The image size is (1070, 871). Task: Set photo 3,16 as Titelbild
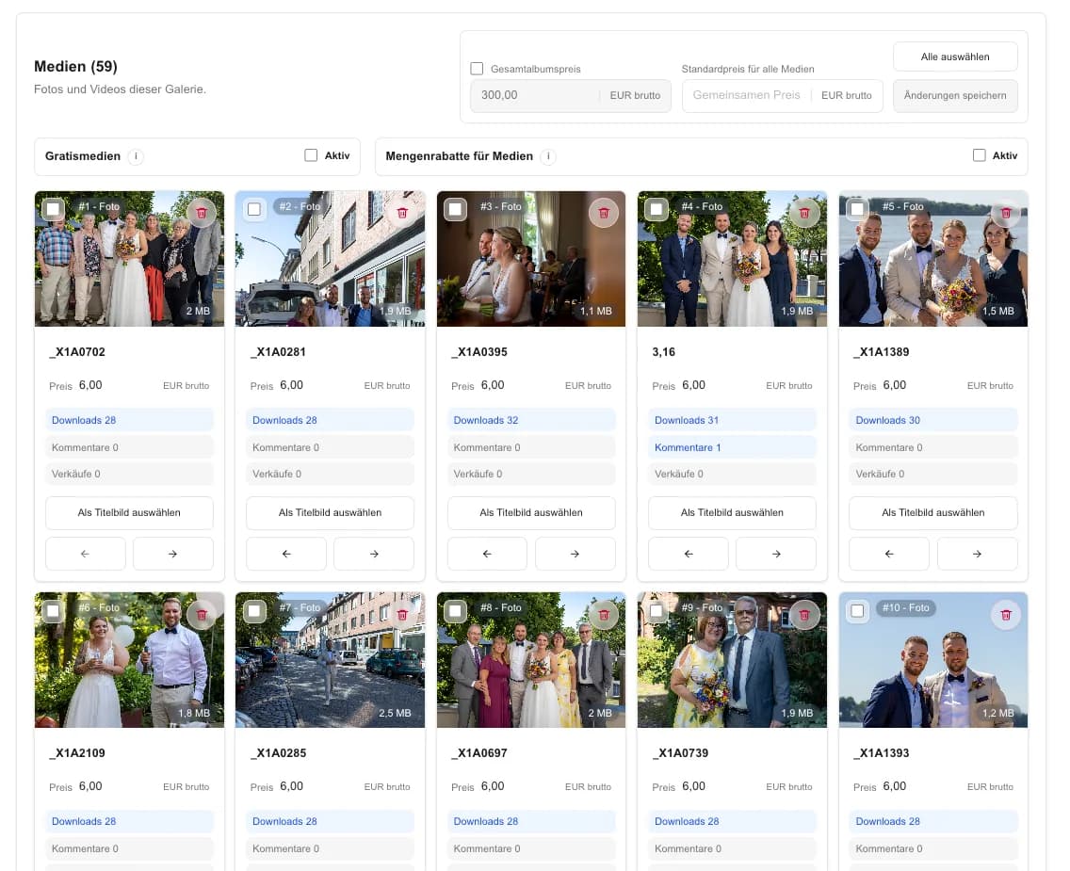(x=732, y=513)
